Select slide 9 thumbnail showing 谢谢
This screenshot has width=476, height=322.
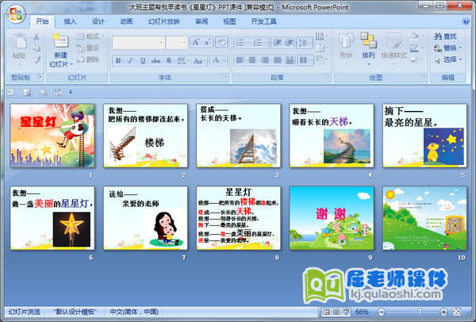(332, 218)
